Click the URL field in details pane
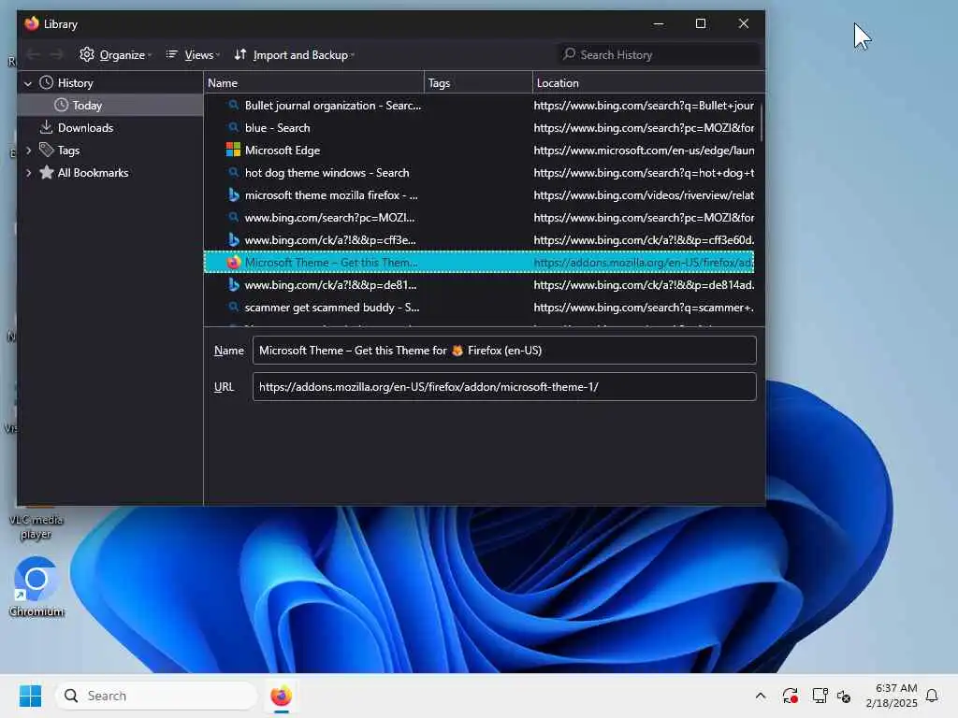This screenshot has width=958, height=718. tap(504, 387)
